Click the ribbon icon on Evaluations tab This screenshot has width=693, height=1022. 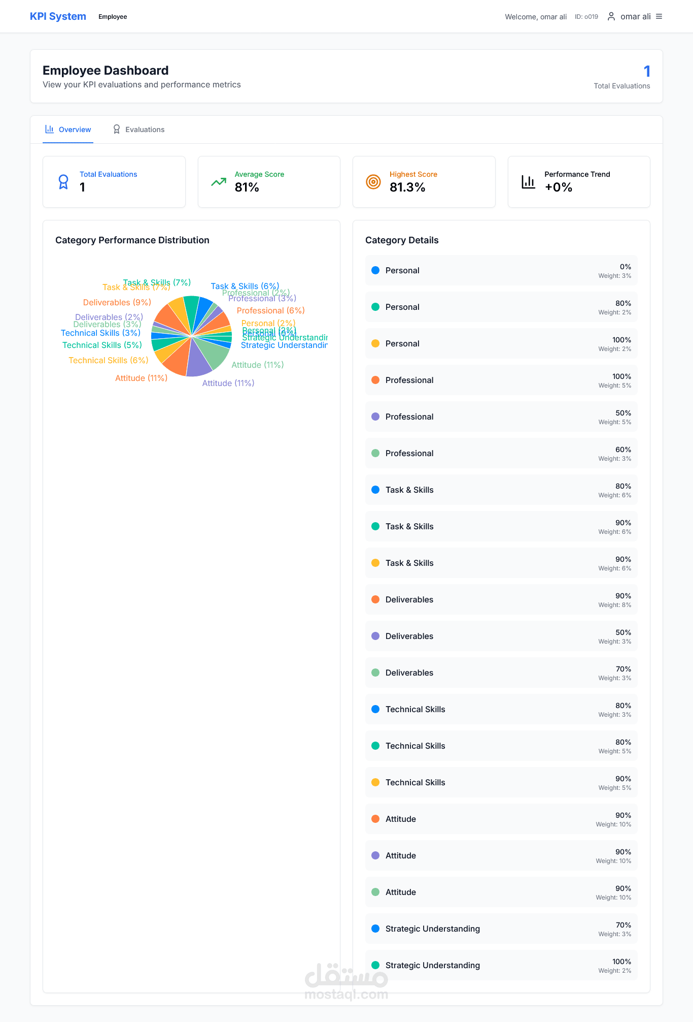pos(117,130)
